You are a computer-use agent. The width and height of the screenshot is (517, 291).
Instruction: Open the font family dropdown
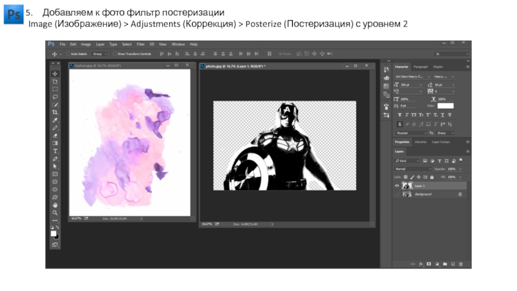(412, 76)
